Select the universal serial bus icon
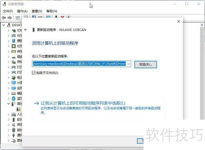Image resolution: width=205 pixels, height=150 pixels. click(14, 135)
